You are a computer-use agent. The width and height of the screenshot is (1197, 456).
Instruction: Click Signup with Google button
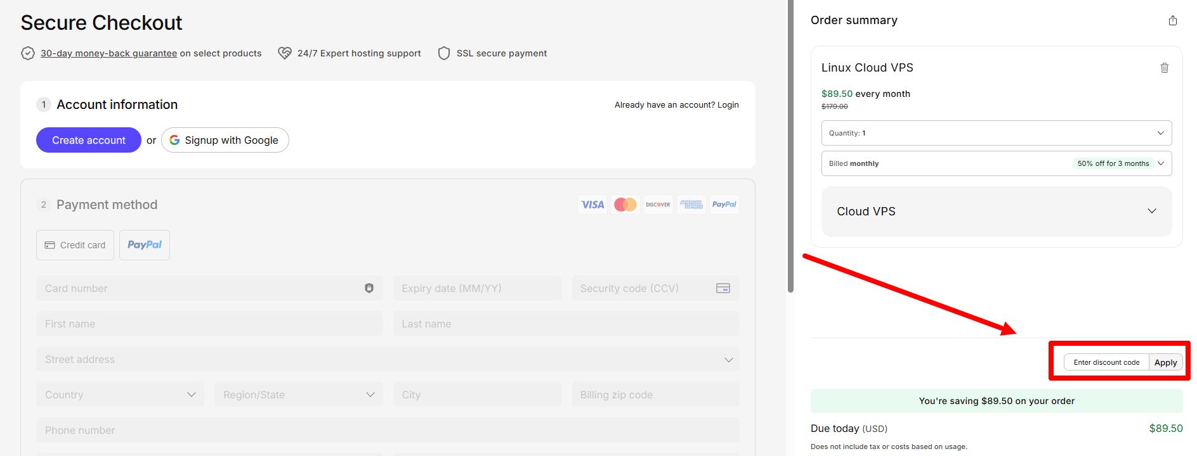coord(225,140)
